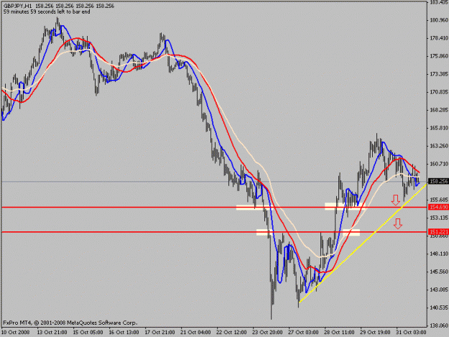Viewport: 449px width, 337px height.
Task: Click the 21 Oct 04:00 time label
Action: tap(195, 332)
